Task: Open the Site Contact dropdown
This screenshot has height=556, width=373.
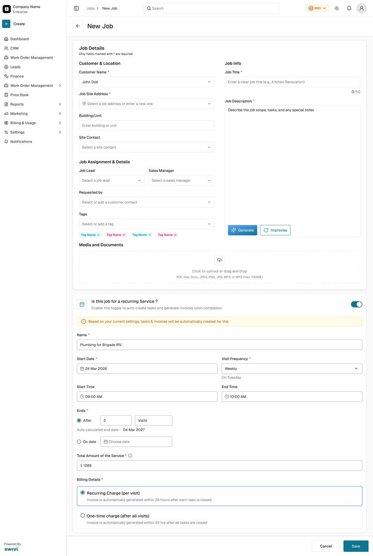Action: [x=147, y=147]
